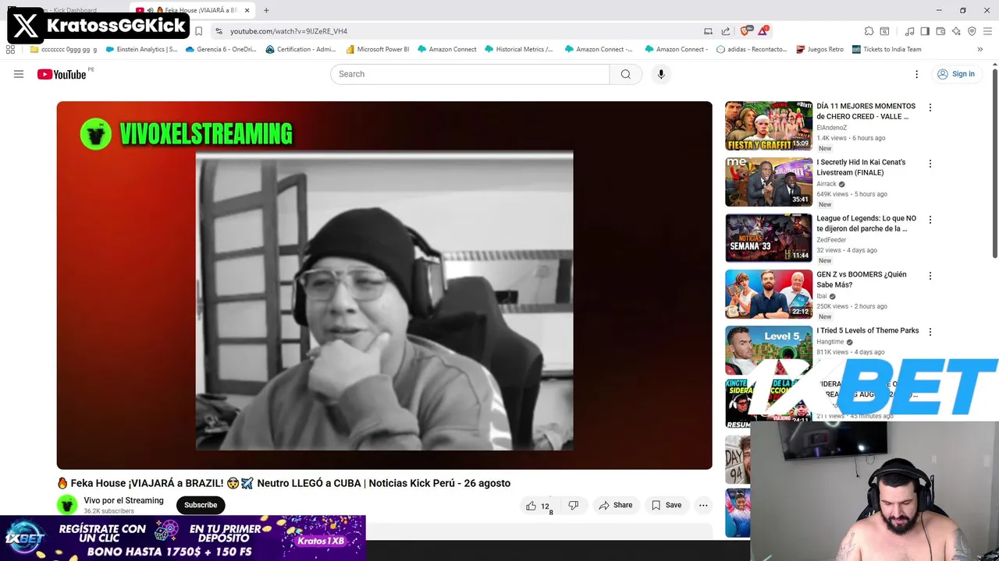Click the address bar URL
The width and height of the screenshot is (999, 561).
(289, 31)
